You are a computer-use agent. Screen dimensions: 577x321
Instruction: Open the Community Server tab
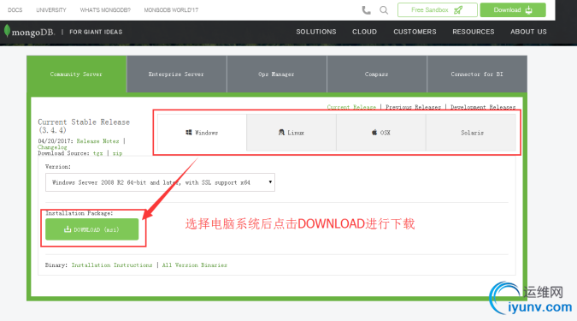pyautogui.click(x=77, y=74)
